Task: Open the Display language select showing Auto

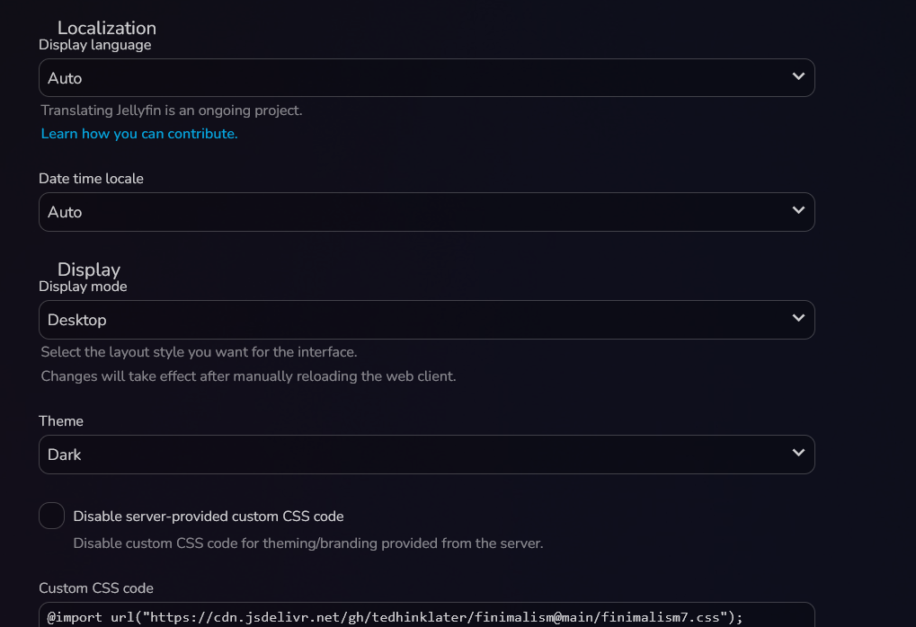Action: click(x=405, y=78)
